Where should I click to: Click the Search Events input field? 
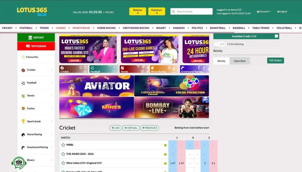pyautogui.click(x=191, y=11)
